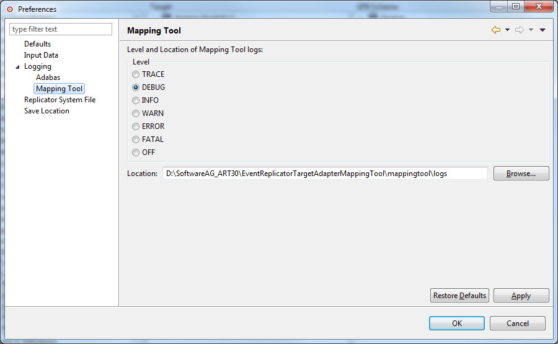Pick the ERROR log level
Image resolution: width=558 pixels, height=344 pixels.
(x=136, y=126)
